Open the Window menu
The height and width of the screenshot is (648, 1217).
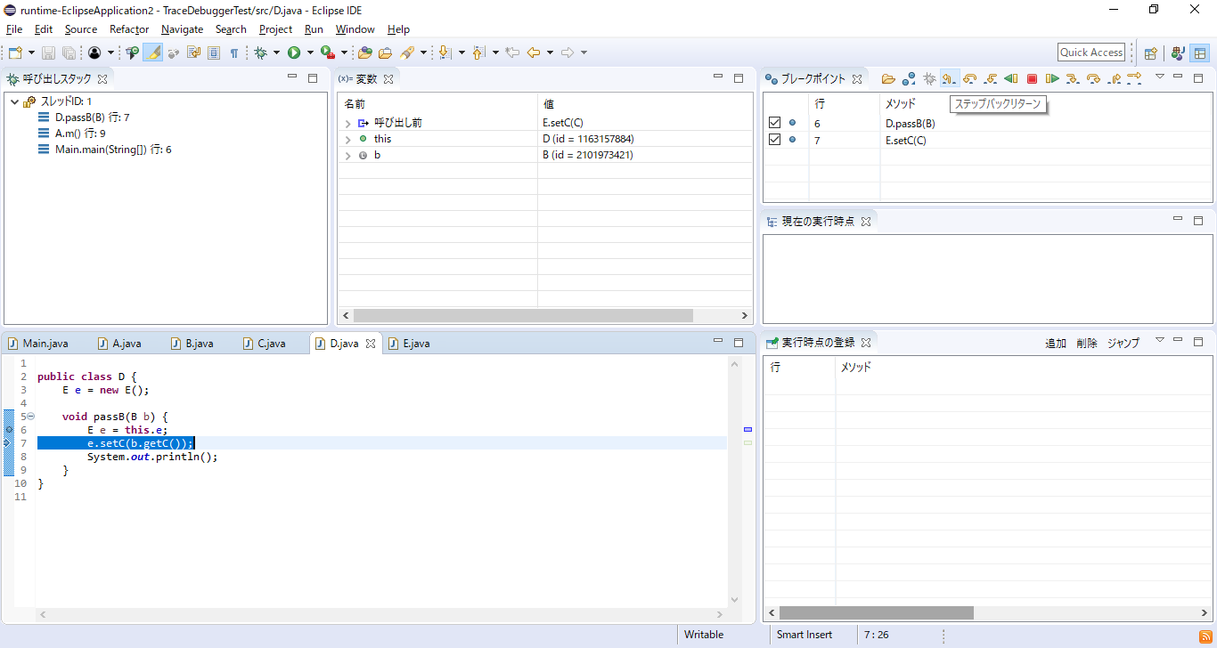point(355,29)
